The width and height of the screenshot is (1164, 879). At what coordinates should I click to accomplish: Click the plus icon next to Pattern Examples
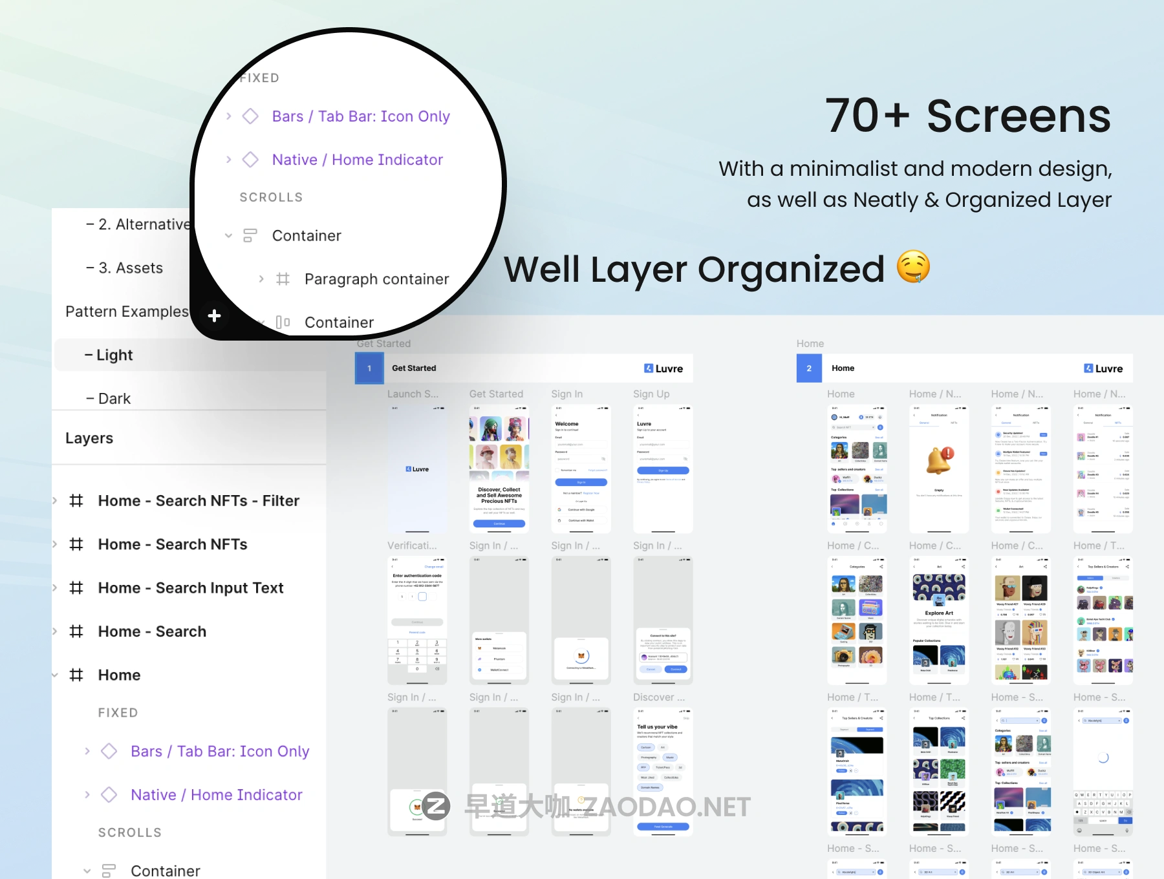[x=215, y=315]
